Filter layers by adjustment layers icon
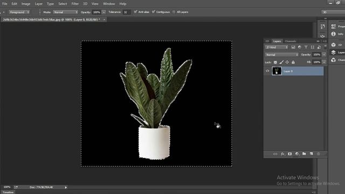This screenshot has height=194, width=345. [300, 47]
